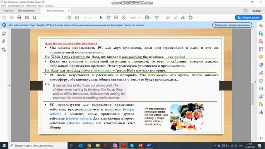
Task: Click the stamp tool icon
Action: point(190,17)
